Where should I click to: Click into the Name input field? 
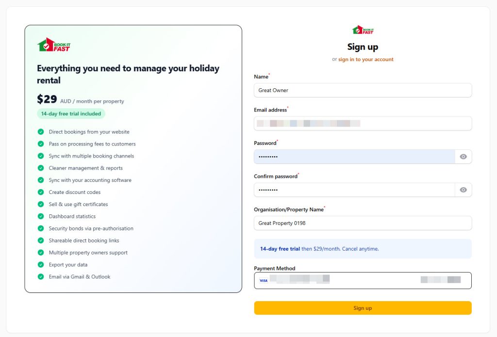[x=363, y=90]
